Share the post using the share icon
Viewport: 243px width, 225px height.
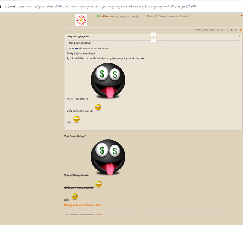tap(240, 30)
